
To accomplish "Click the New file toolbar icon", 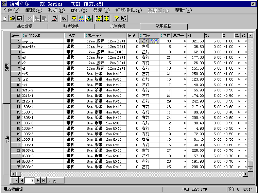I will [5, 18].
